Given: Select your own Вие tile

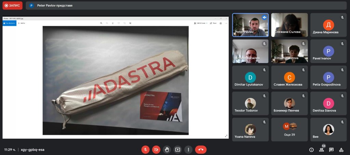Looking at the screenshot, I should [x=328, y=130].
